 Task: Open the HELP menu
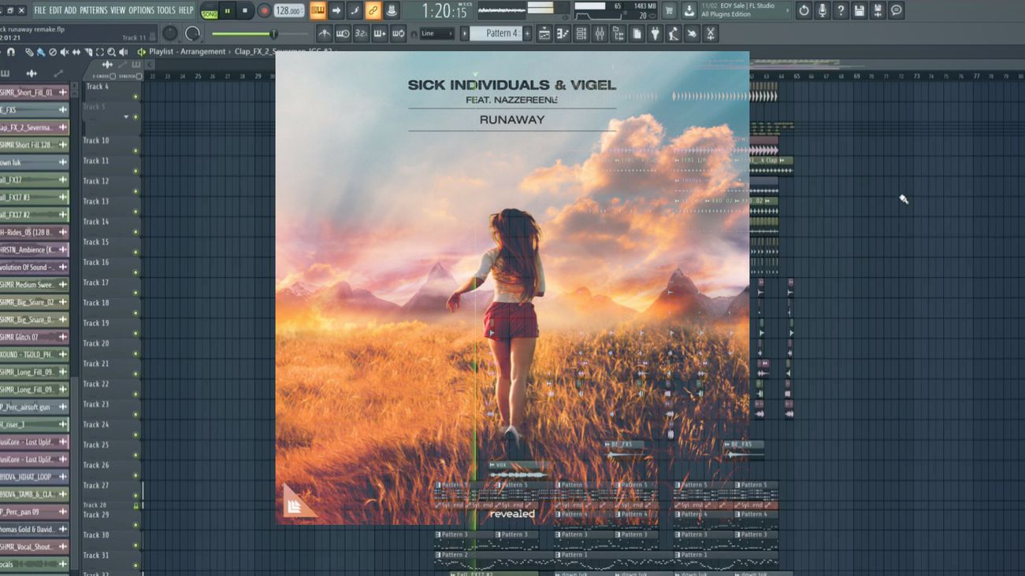point(186,10)
